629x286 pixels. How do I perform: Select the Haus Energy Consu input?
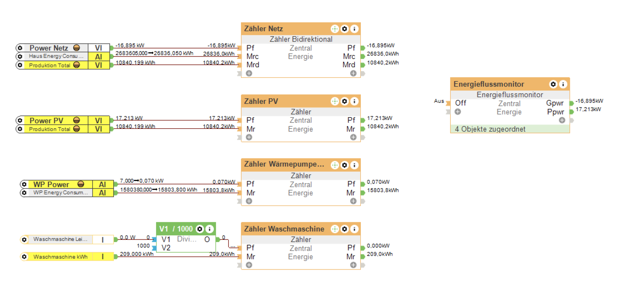click(x=63, y=57)
